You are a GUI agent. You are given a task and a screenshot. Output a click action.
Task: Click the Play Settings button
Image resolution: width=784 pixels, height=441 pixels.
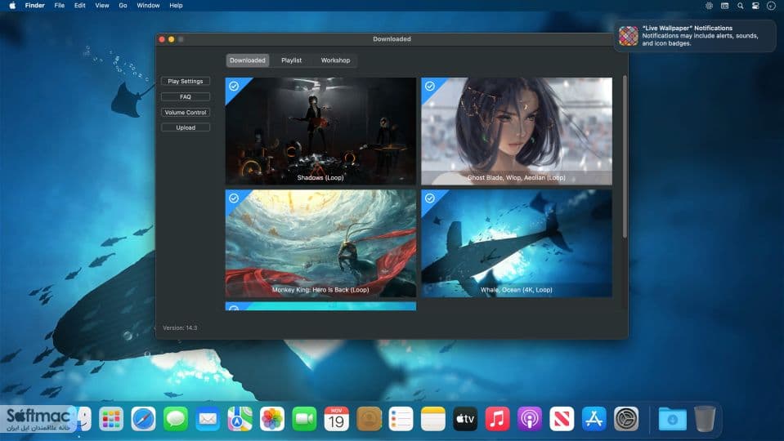pyautogui.click(x=186, y=82)
